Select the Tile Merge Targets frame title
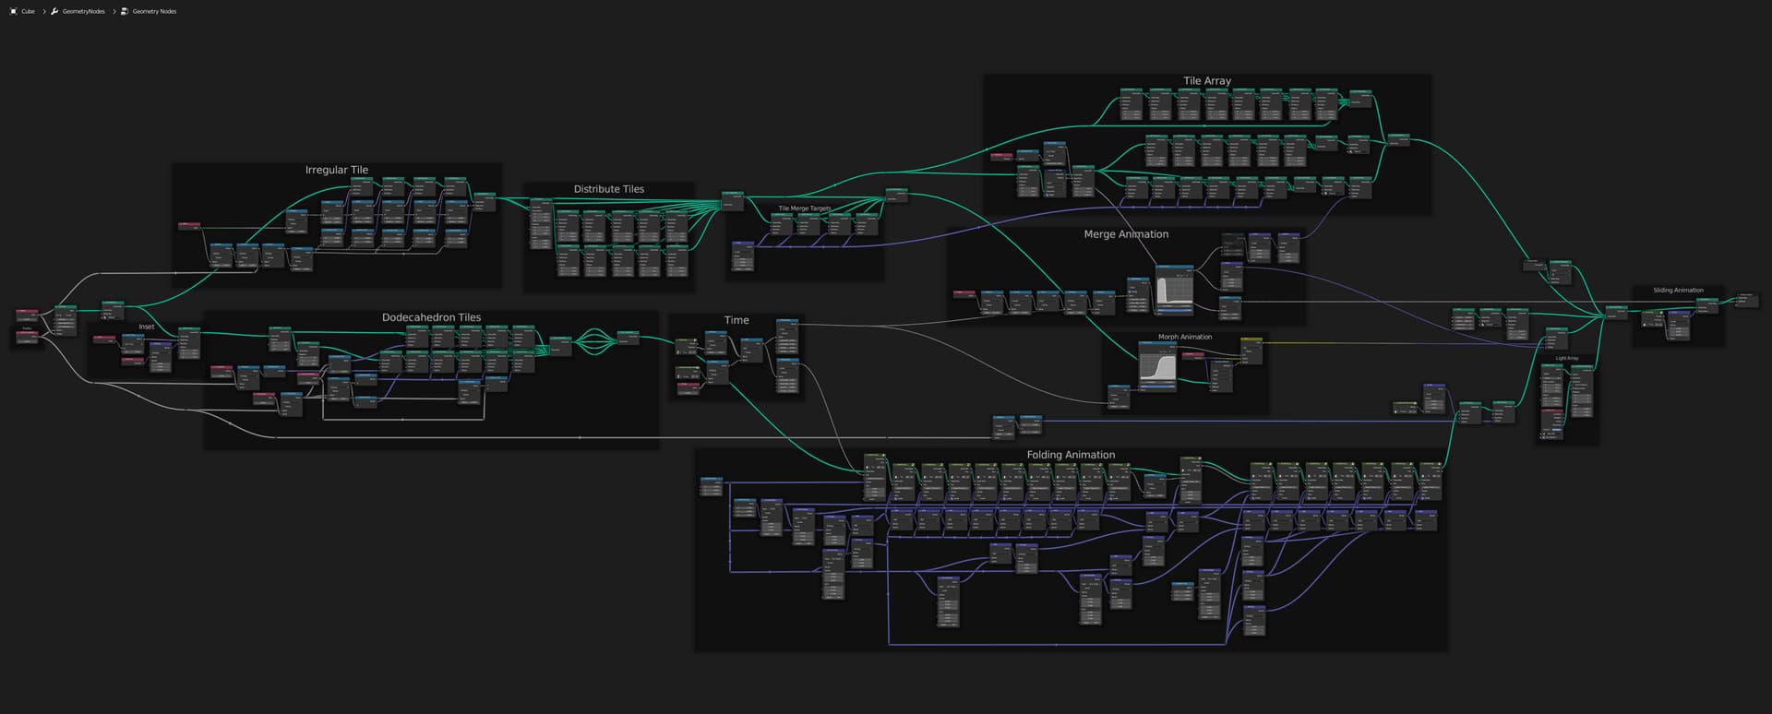 [x=805, y=208]
